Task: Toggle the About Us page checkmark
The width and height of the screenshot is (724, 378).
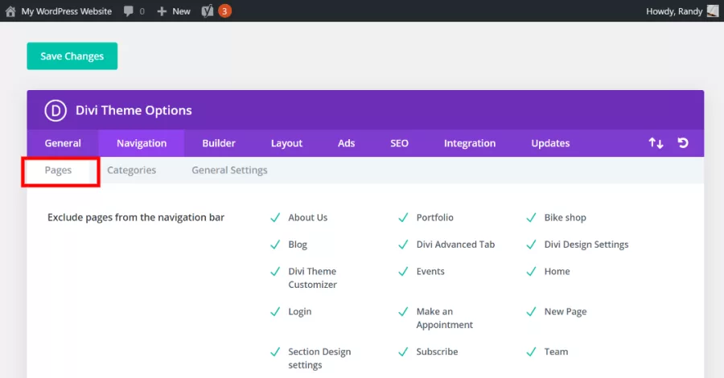Action: point(275,217)
